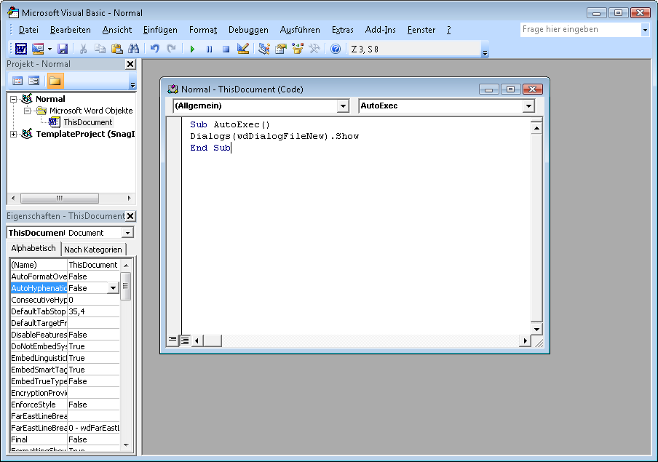Click code window scroll-down arrow
658x462 pixels.
click(536, 329)
